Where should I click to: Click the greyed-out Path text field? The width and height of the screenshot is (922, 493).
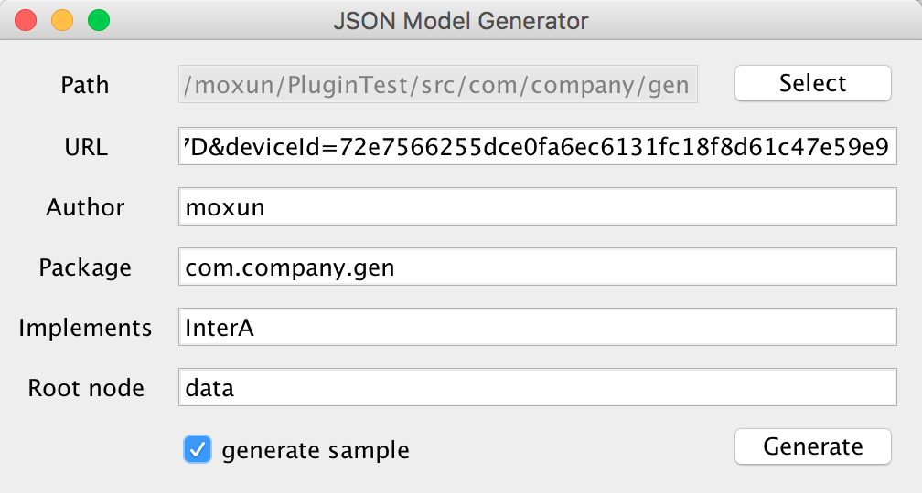coord(438,85)
